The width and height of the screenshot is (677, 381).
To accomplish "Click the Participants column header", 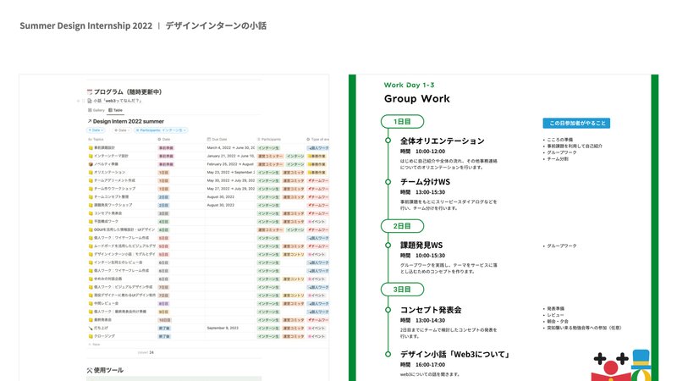I will (269, 139).
